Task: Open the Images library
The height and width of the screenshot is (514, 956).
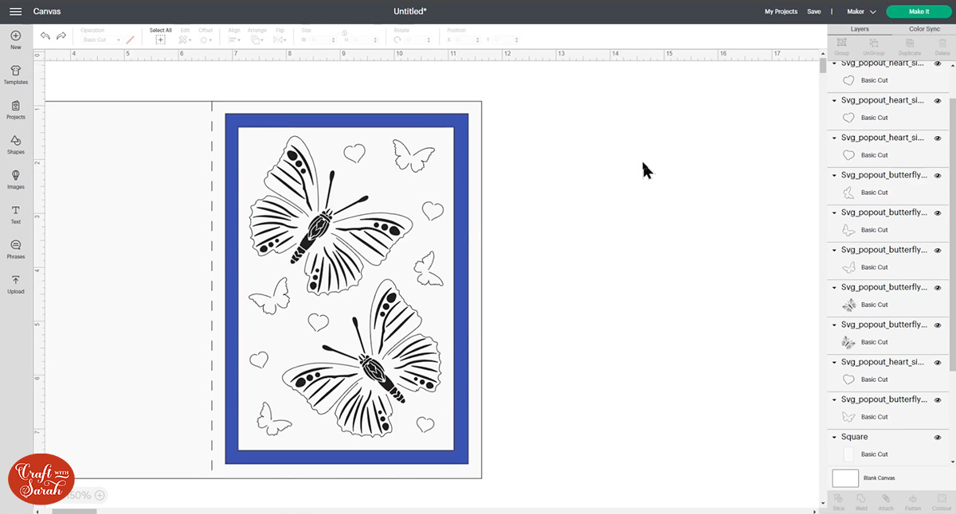Action: point(15,179)
